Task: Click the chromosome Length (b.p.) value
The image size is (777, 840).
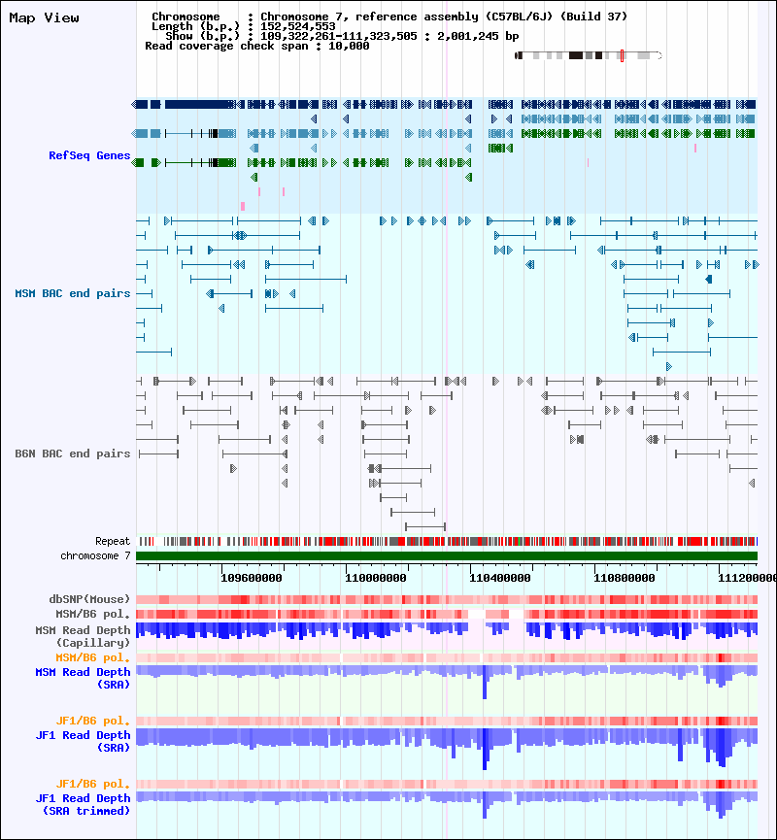Action: coord(298,26)
